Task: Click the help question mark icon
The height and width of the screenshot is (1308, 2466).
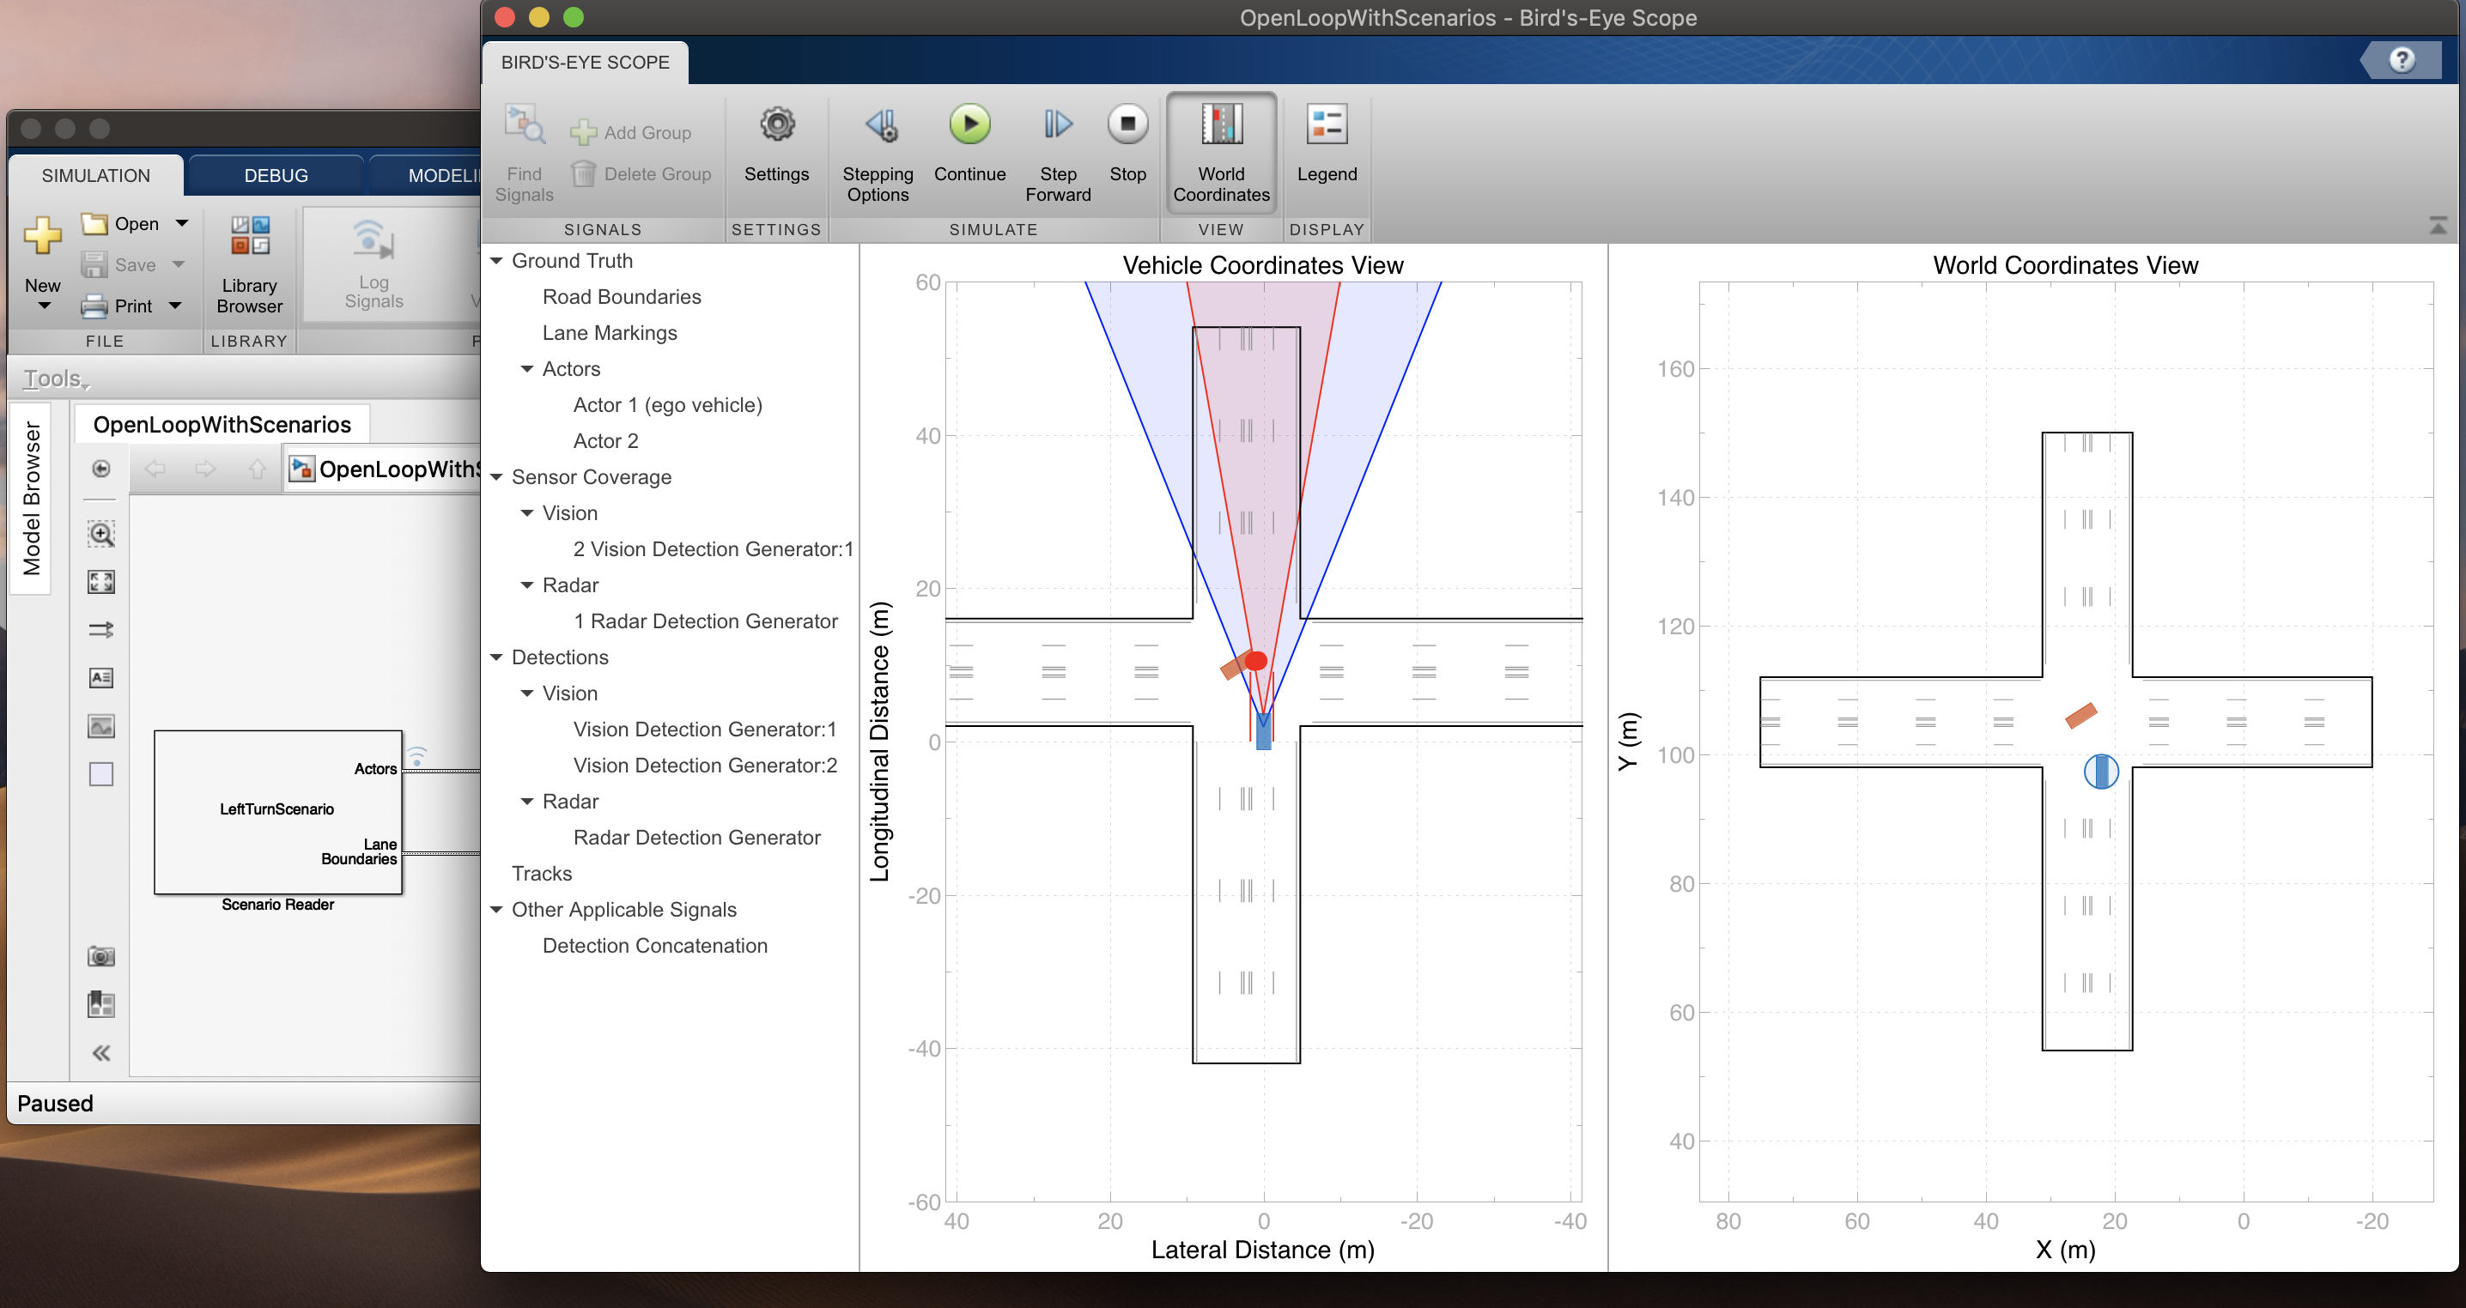Action: (2401, 61)
